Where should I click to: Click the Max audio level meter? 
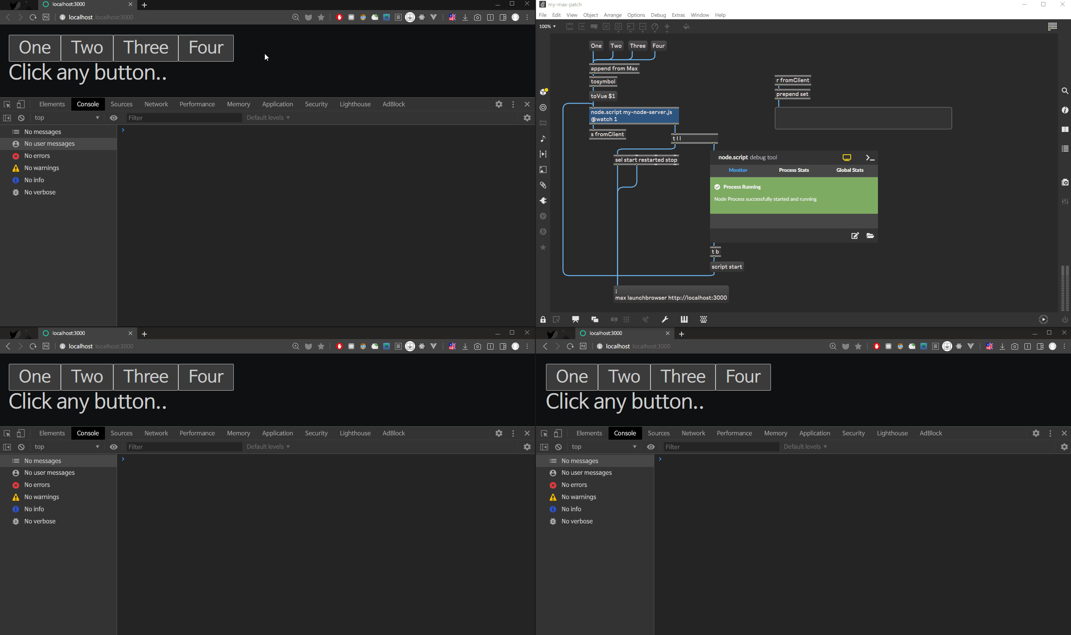pyautogui.click(x=1064, y=288)
